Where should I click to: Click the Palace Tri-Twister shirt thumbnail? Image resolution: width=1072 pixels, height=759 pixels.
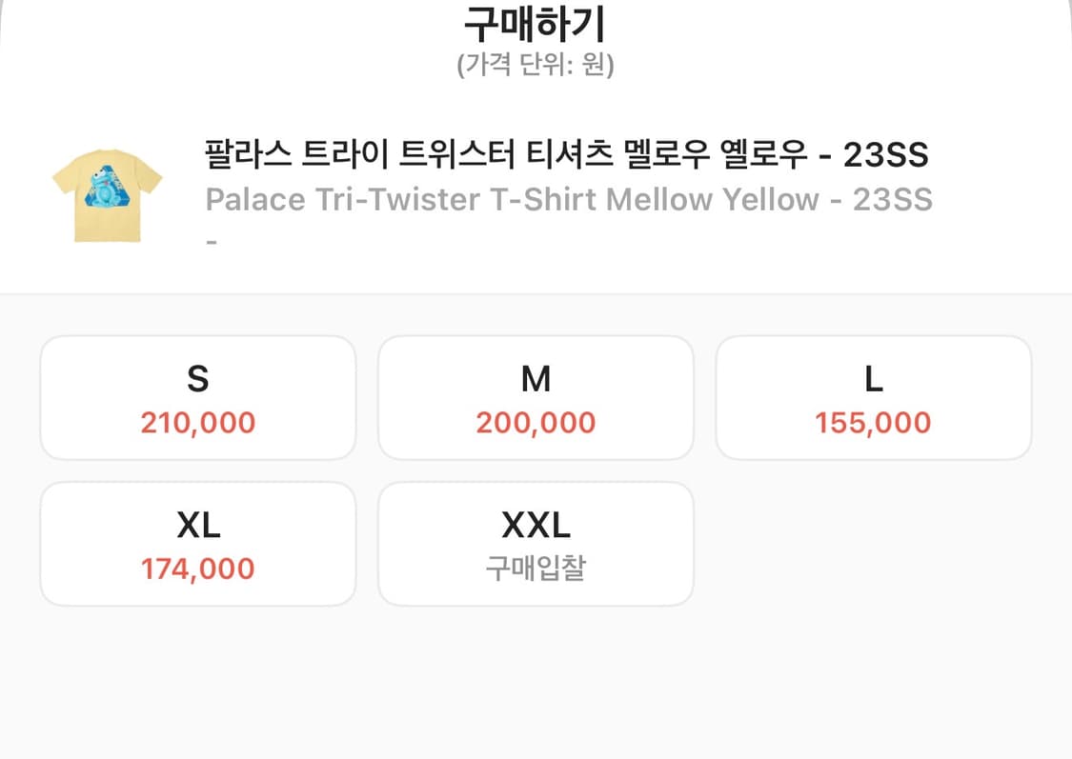(x=107, y=193)
